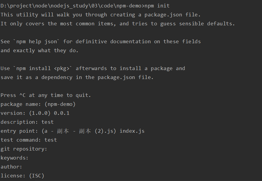Click the entry point value index.js
The height and width of the screenshot is (181, 262).
click(132, 131)
